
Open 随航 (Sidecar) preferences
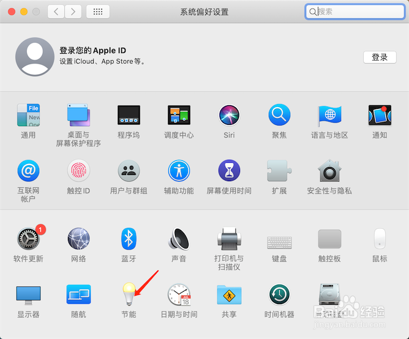click(78, 294)
